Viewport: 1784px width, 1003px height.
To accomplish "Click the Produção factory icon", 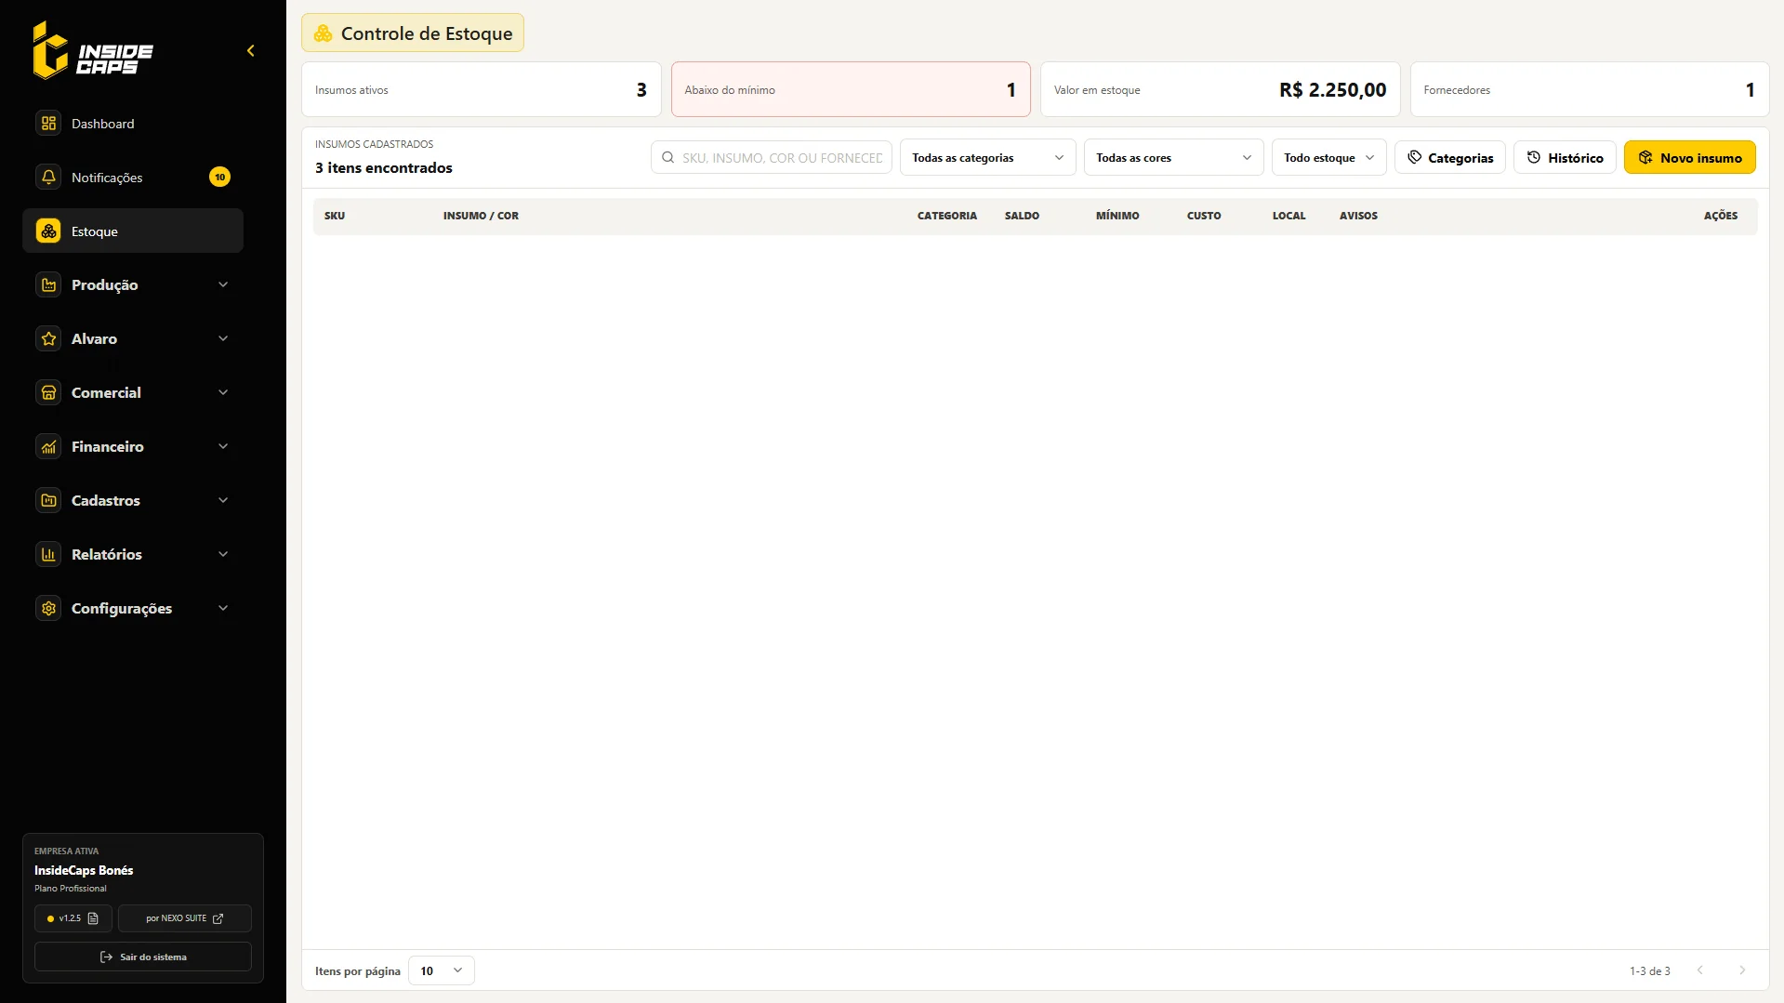I will click(x=48, y=285).
